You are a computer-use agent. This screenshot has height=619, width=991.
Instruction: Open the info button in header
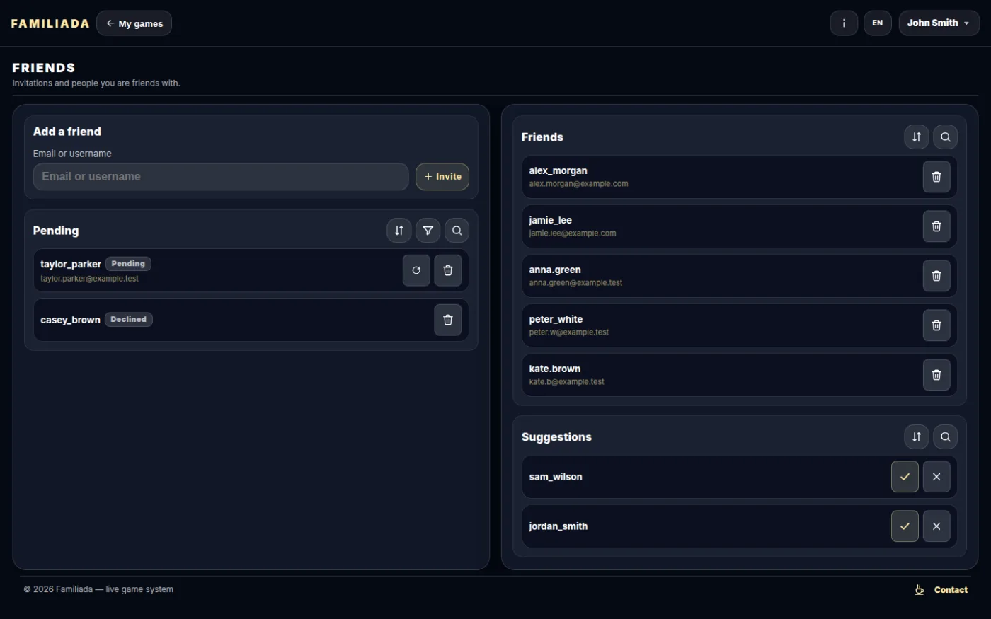click(844, 23)
